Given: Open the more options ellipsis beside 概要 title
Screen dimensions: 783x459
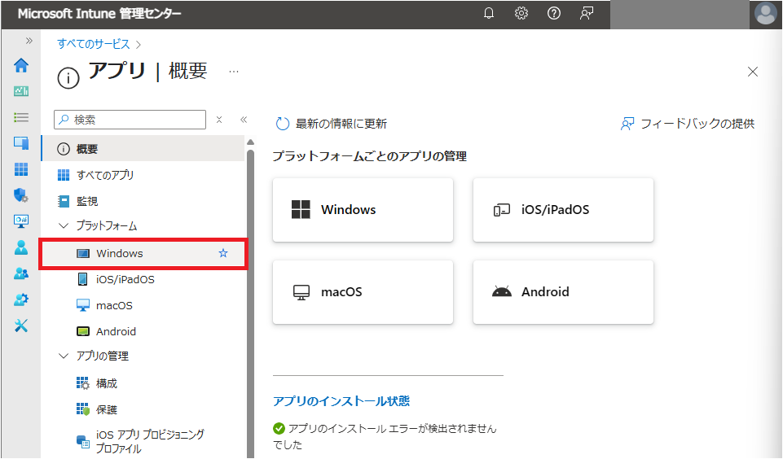Looking at the screenshot, I should click(234, 72).
